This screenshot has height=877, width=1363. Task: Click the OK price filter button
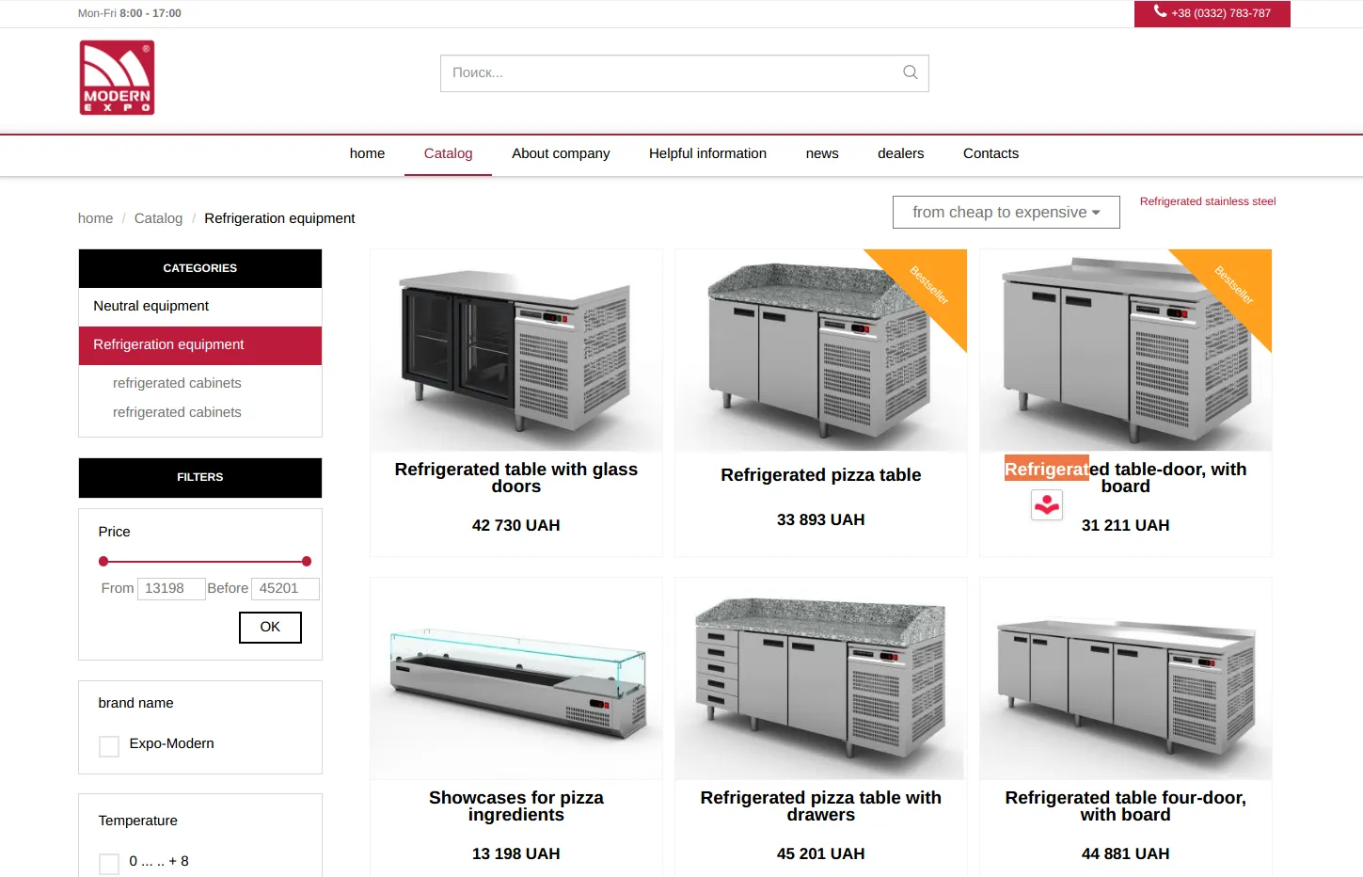(x=270, y=628)
